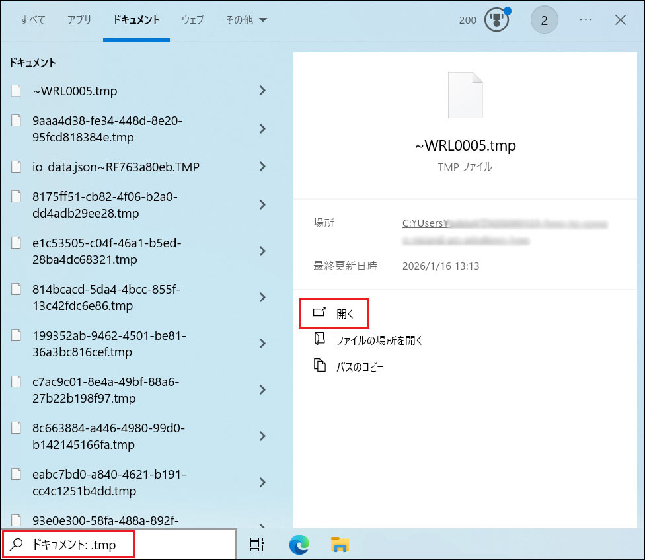
Task: Click パスのコピー action
Action: click(349, 366)
